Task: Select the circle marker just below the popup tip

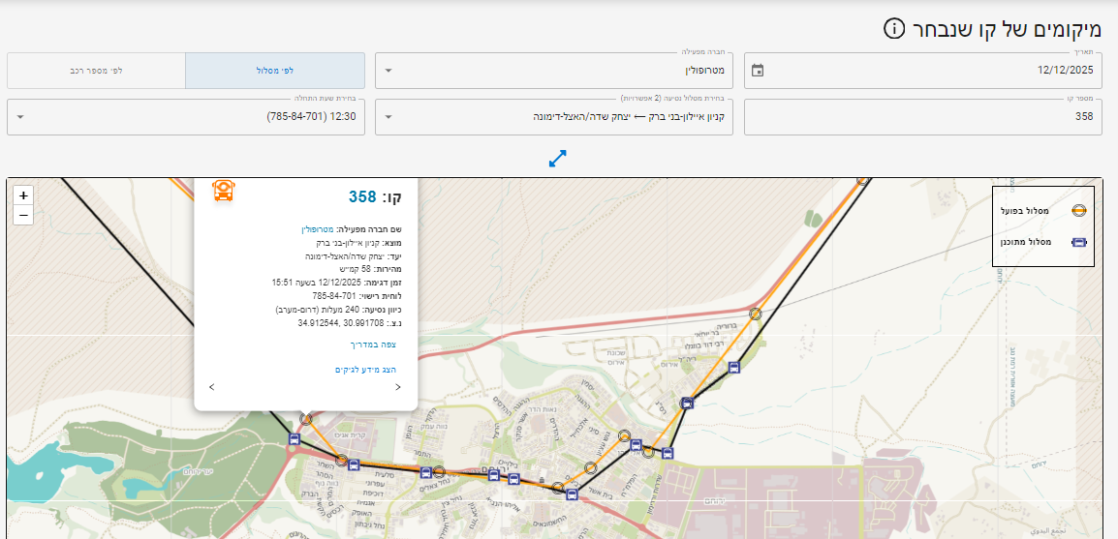Action: (306, 419)
